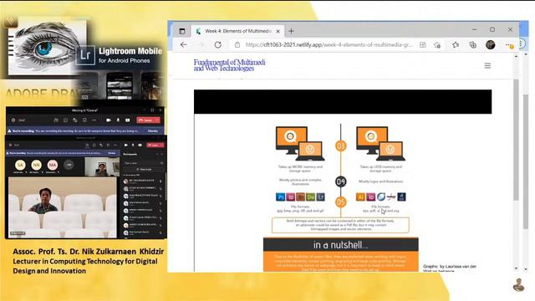This screenshot has height=301, width=535.
Task: Click the page scrollbar down arrow
Action: 516,268
